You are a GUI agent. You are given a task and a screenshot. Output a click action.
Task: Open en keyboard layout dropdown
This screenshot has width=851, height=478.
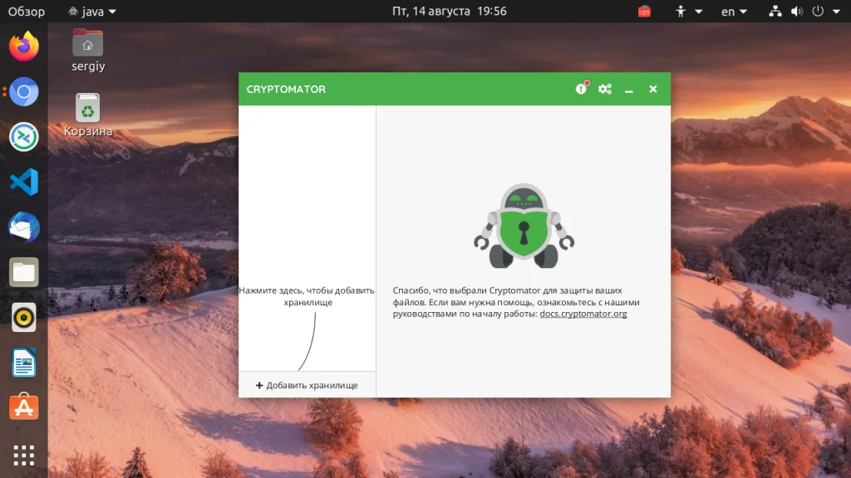click(734, 12)
